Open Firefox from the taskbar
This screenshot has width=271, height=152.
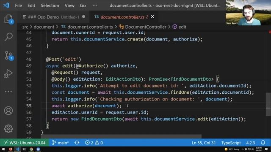coord(10,149)
